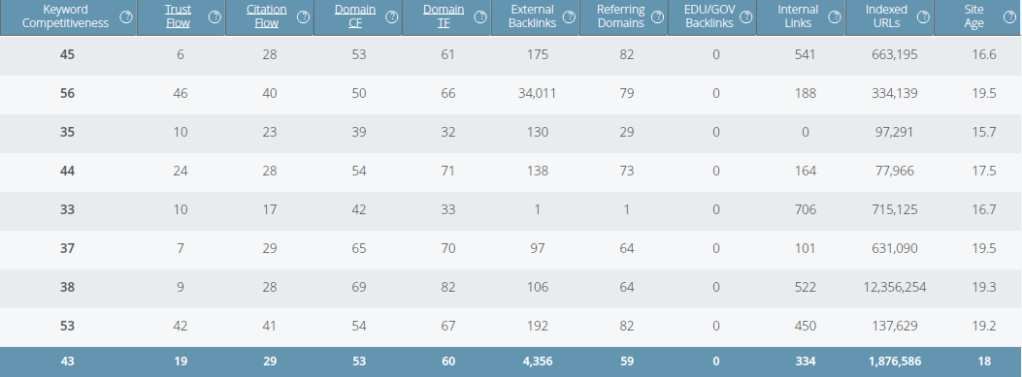
Task: Click the External Backlinks column header
Action: pos(532,16)
